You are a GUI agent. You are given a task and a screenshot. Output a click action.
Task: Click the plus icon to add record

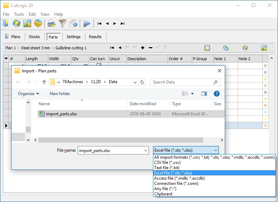(143, 48)
